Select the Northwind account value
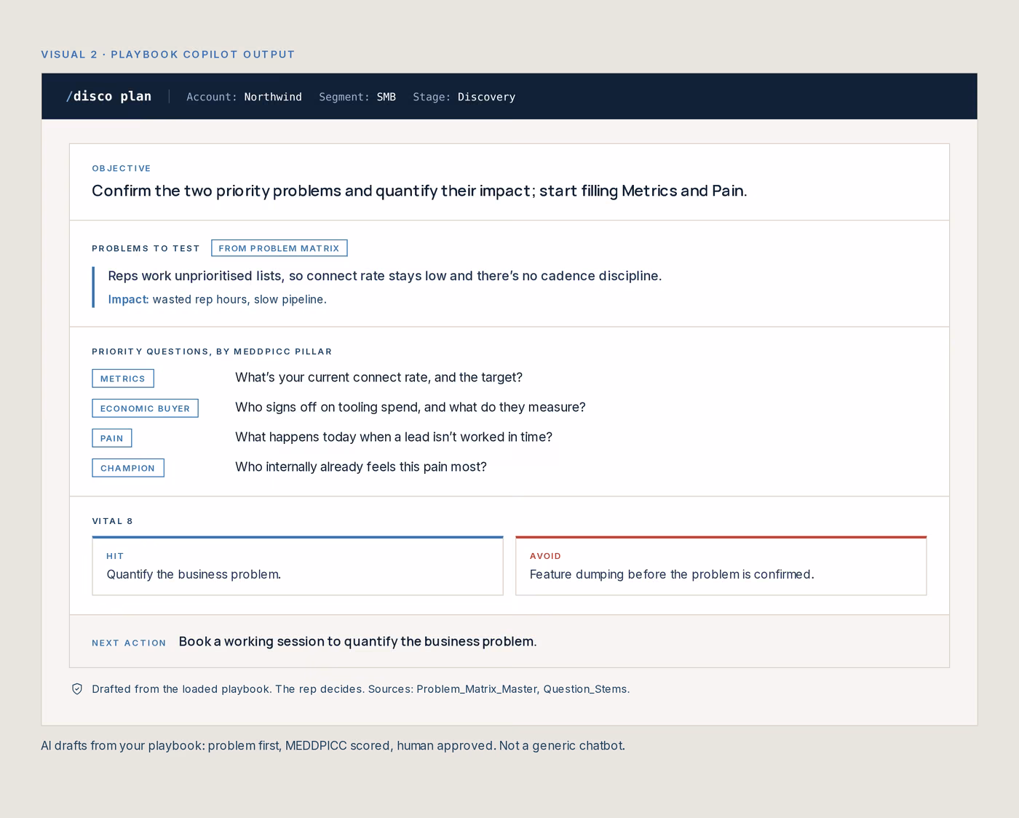The height and width of the screenshot is (818, 1019). [x=273, y=97]
